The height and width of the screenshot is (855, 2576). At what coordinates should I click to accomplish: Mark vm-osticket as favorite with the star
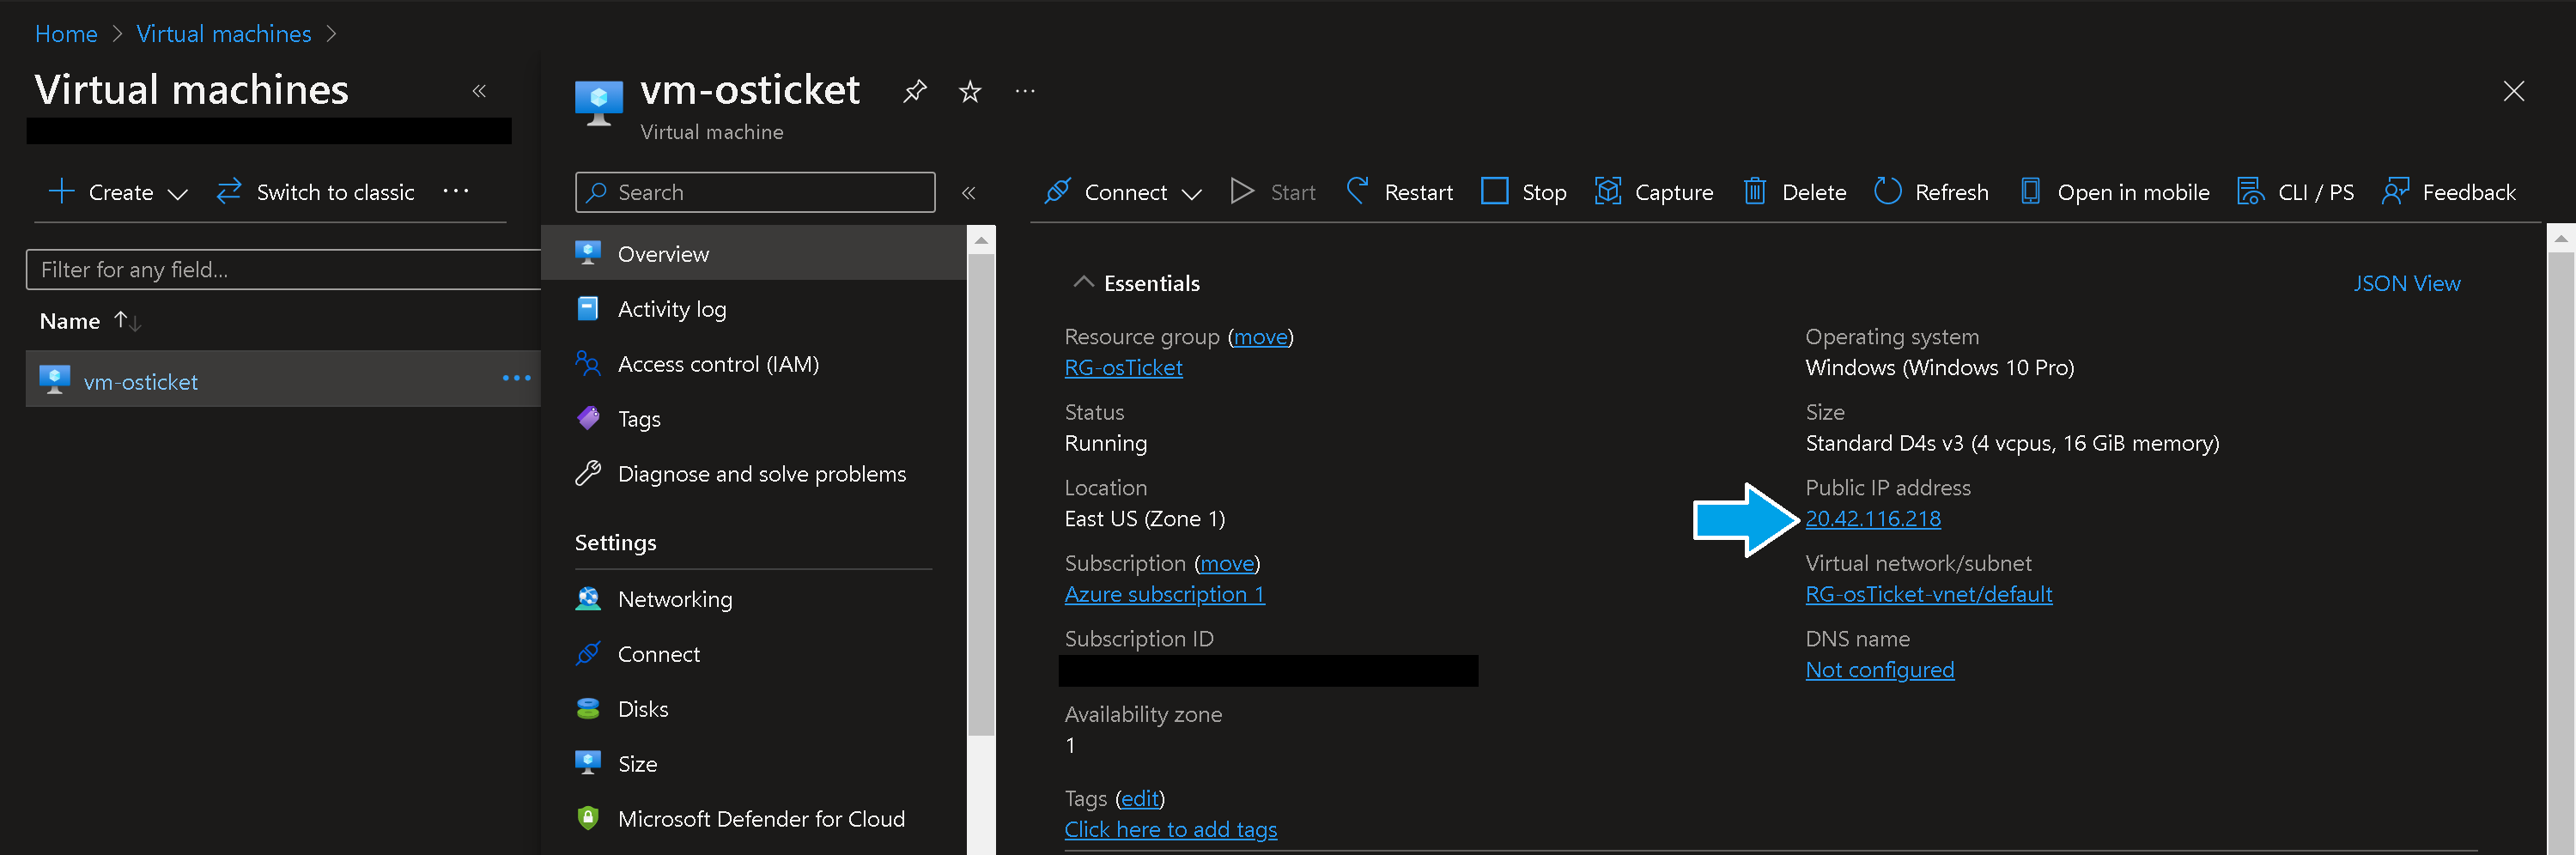pyautogui.click(x=970, y=92)
